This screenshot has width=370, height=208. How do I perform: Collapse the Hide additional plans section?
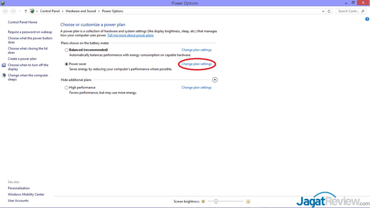pos(215,80)
